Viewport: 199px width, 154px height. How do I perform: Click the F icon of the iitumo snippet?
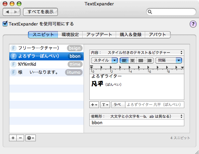(13, 72)
